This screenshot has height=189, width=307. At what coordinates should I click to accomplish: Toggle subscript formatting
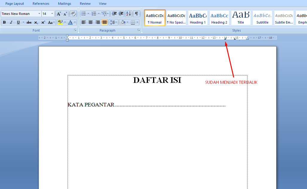pyautogui.click(x=36, y=22)
